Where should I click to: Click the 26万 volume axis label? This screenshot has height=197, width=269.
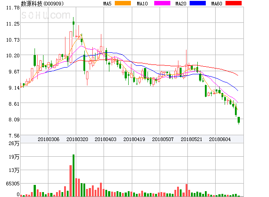(x=14, y=144)
